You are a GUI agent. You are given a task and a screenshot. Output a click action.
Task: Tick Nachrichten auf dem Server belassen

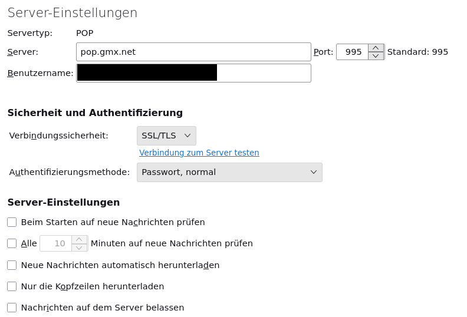[12, 308]
